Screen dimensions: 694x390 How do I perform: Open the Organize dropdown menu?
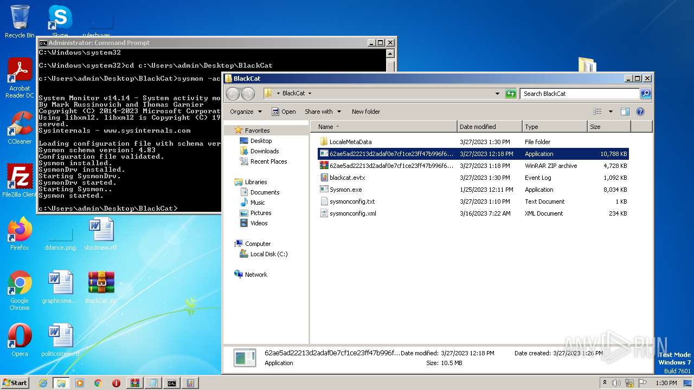pyautogui.click(x=246, y=112)
